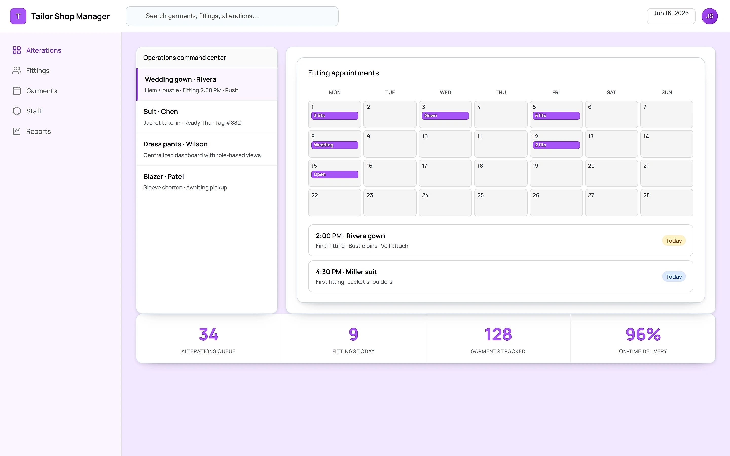Open the JS user avatar
Image resolution: width=730 pixels, height=456 pixels.
[709, 16]
